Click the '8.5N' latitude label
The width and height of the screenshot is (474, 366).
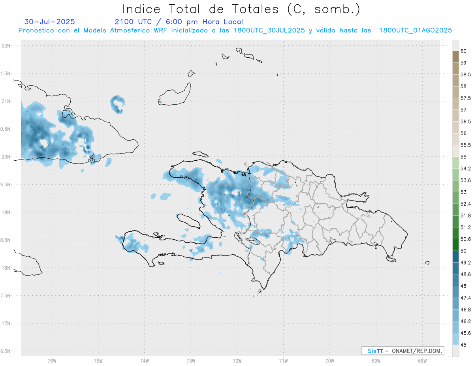tap(6, 240)
